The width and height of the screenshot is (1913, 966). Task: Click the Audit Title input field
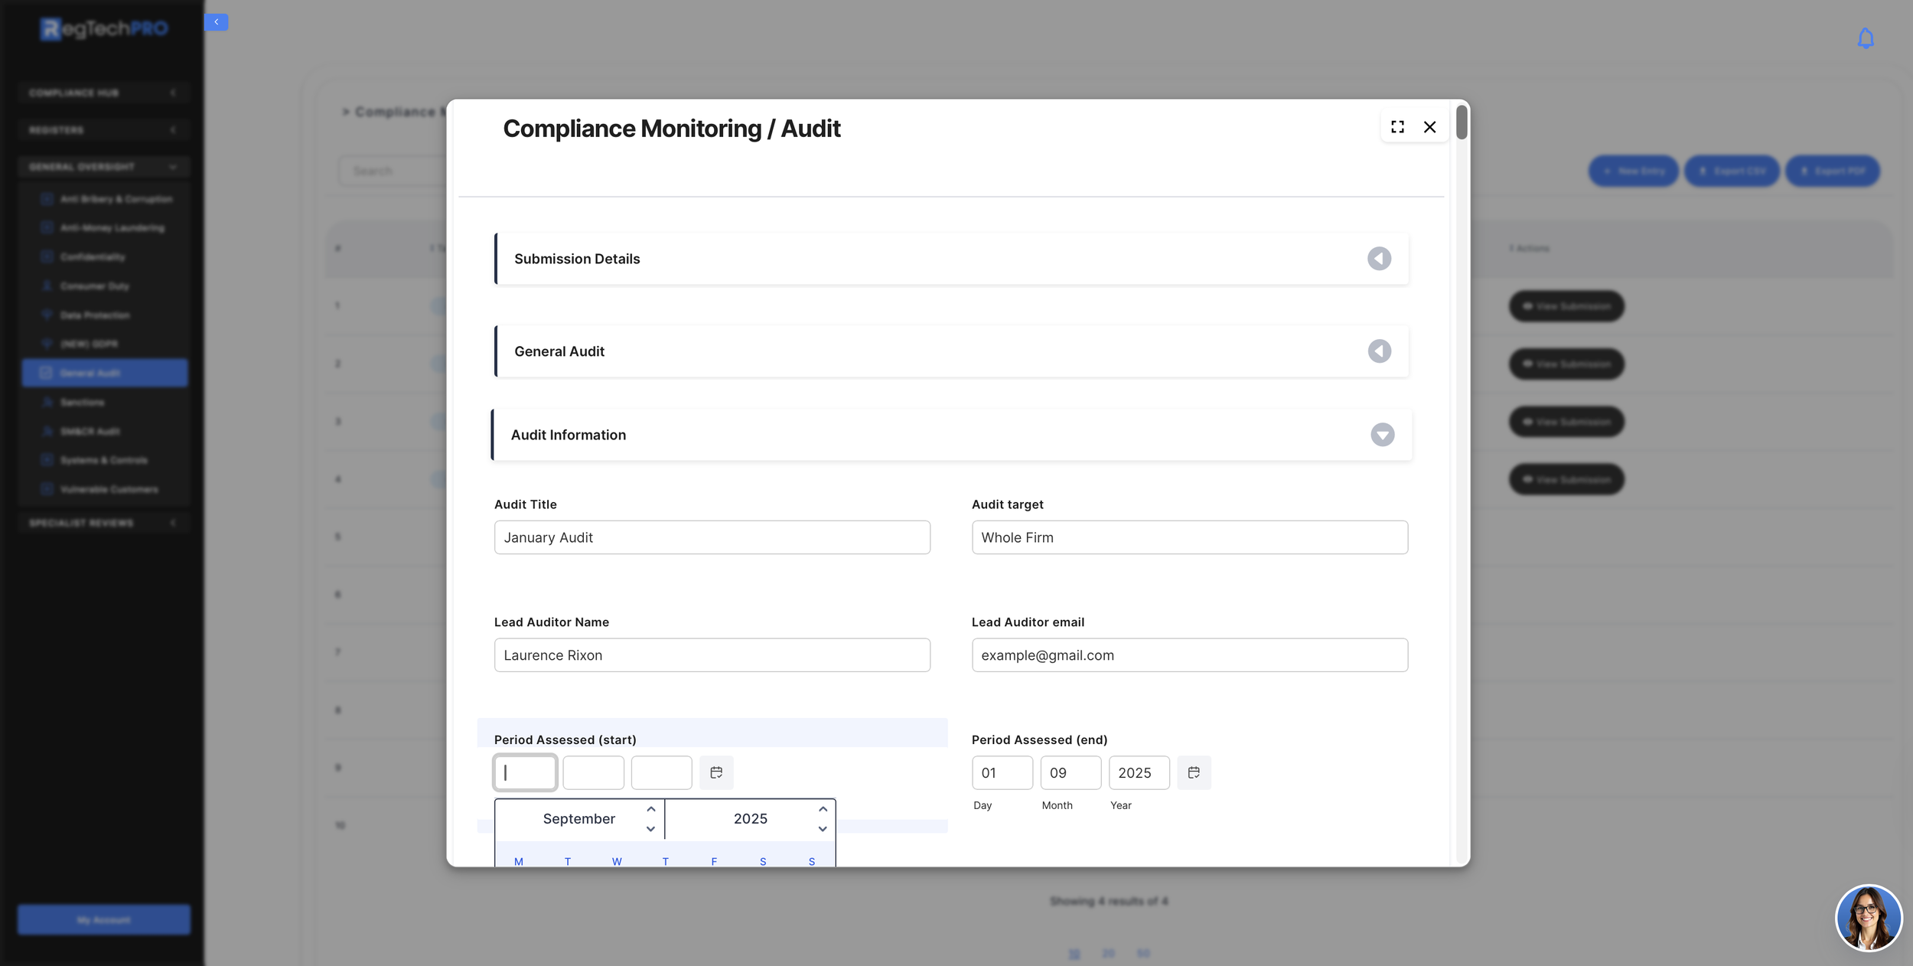(x=712, y=537)
